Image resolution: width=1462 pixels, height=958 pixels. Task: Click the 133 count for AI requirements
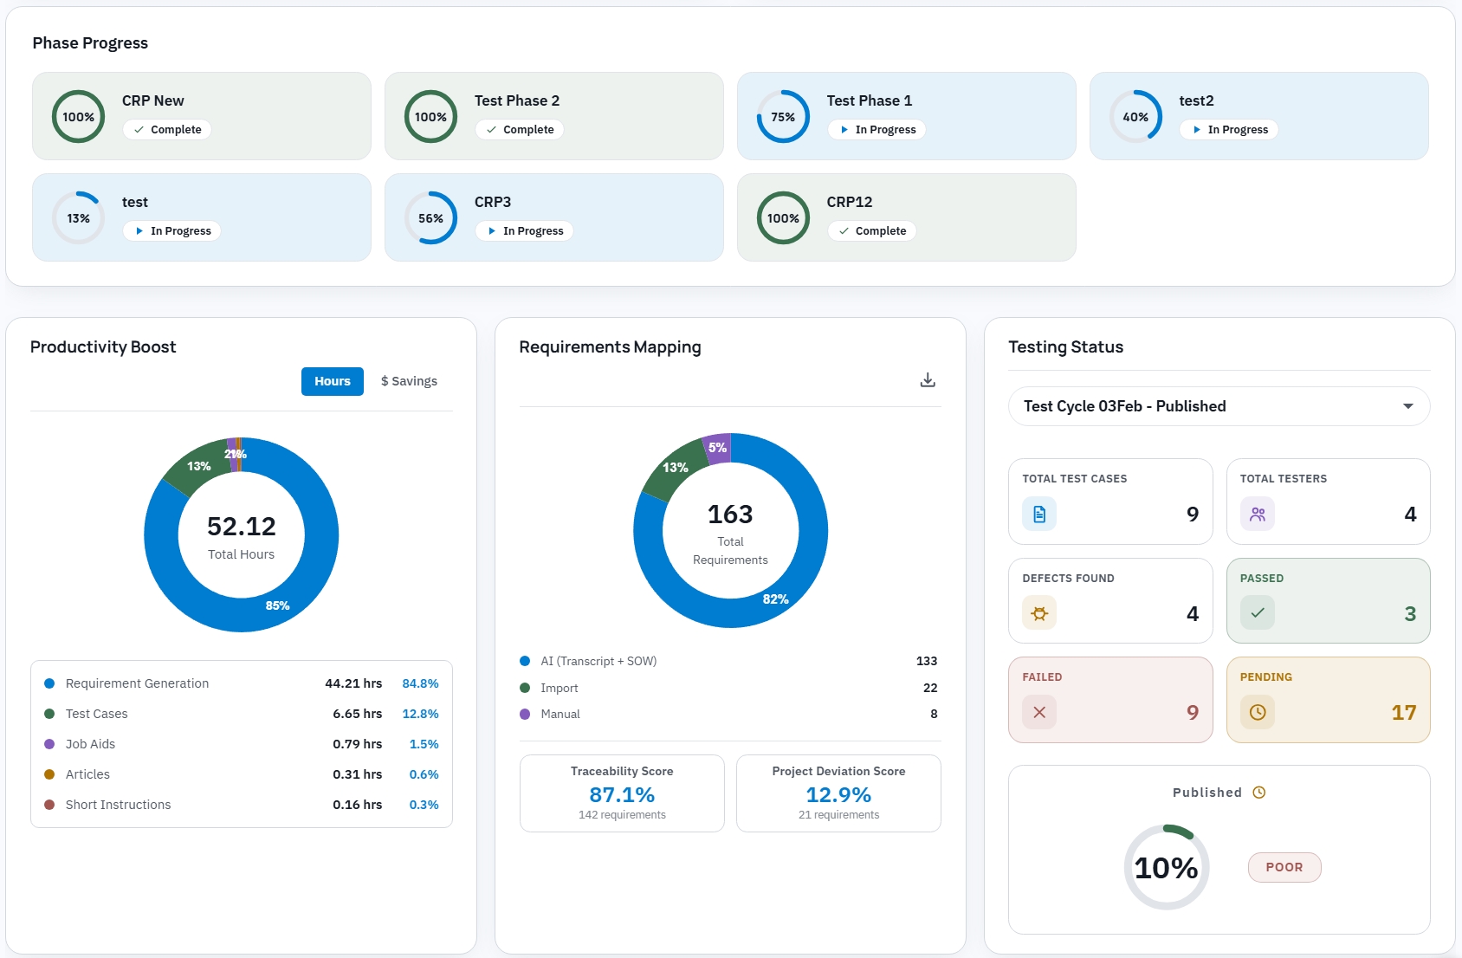(x=927, y=661)
